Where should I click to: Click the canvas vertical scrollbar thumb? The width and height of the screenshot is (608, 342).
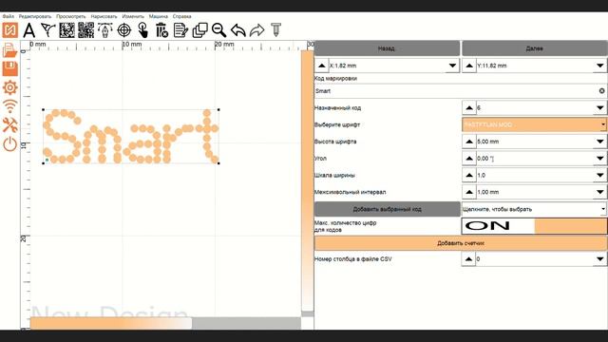click(x=308, y=180)
